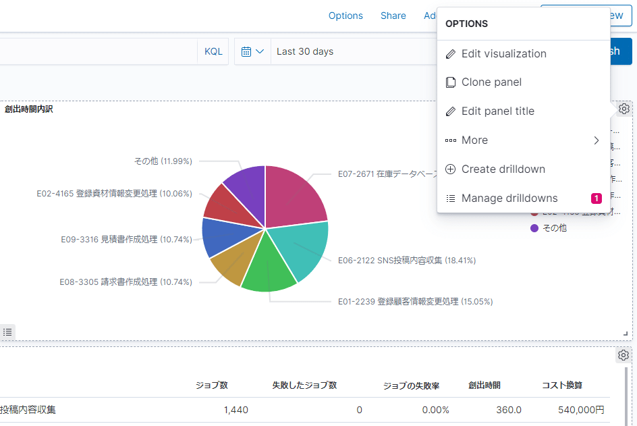This screenshot has height=426, width=637.
Task: Open Manage drilldowns entry
Action: pyautogui.click(x=523, y=198)
